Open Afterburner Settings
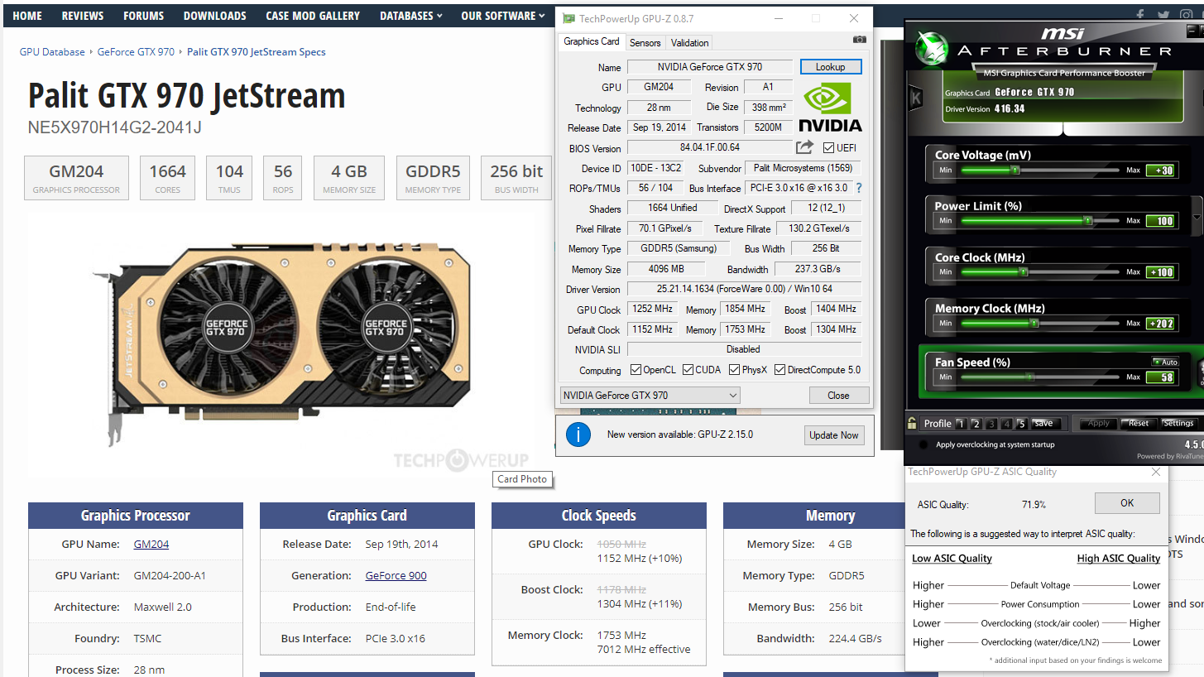 pos(1178,424)
